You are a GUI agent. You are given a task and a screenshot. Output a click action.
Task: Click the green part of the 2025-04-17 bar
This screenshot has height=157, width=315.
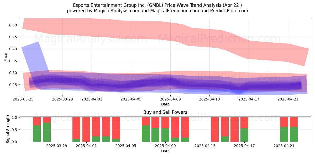click(244, 135)
